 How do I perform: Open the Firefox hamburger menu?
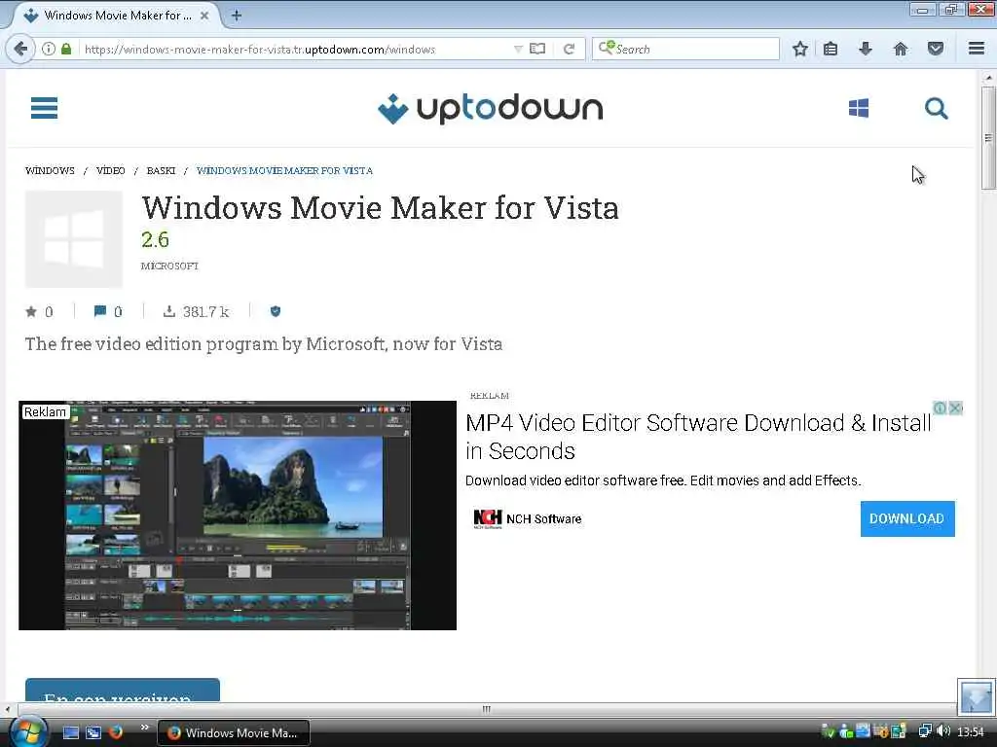977,49
